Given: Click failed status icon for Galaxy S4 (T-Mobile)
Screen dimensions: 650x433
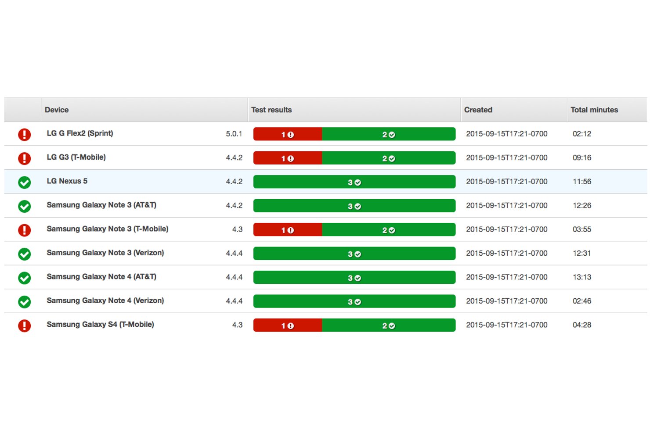Looking at the screenshot, I should click(x=25, y=326).
